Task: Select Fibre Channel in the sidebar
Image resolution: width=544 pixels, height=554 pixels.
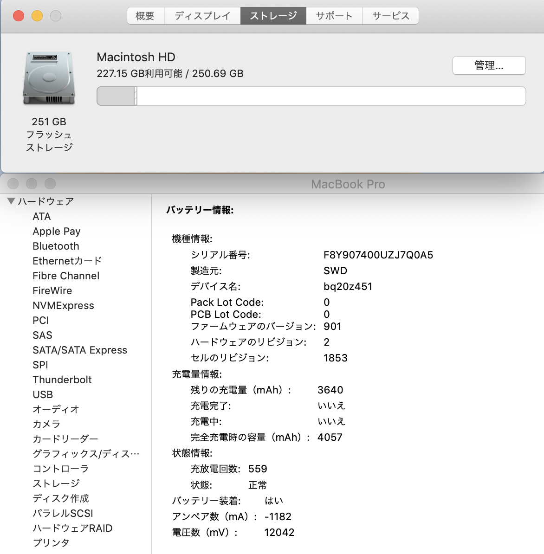Action: click(x=66, y=276)
